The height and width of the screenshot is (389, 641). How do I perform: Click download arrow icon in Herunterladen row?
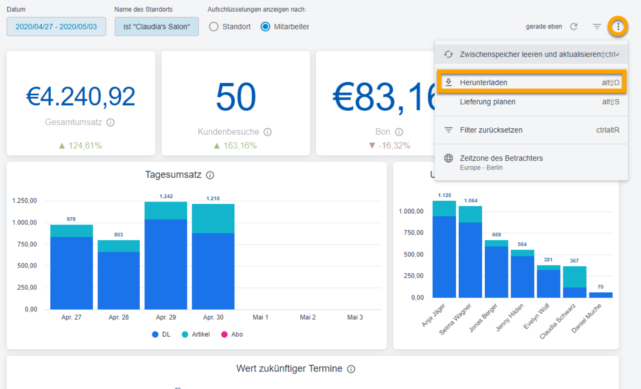[448, 82]
